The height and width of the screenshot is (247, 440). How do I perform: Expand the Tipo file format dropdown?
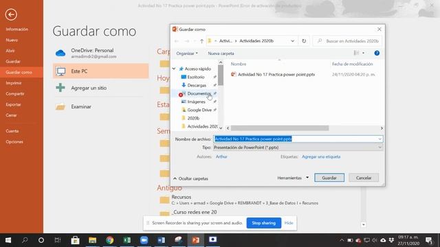pyautogui.click(x=379, y=148)
